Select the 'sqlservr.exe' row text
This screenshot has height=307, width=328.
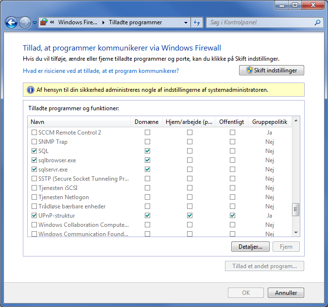53,170
